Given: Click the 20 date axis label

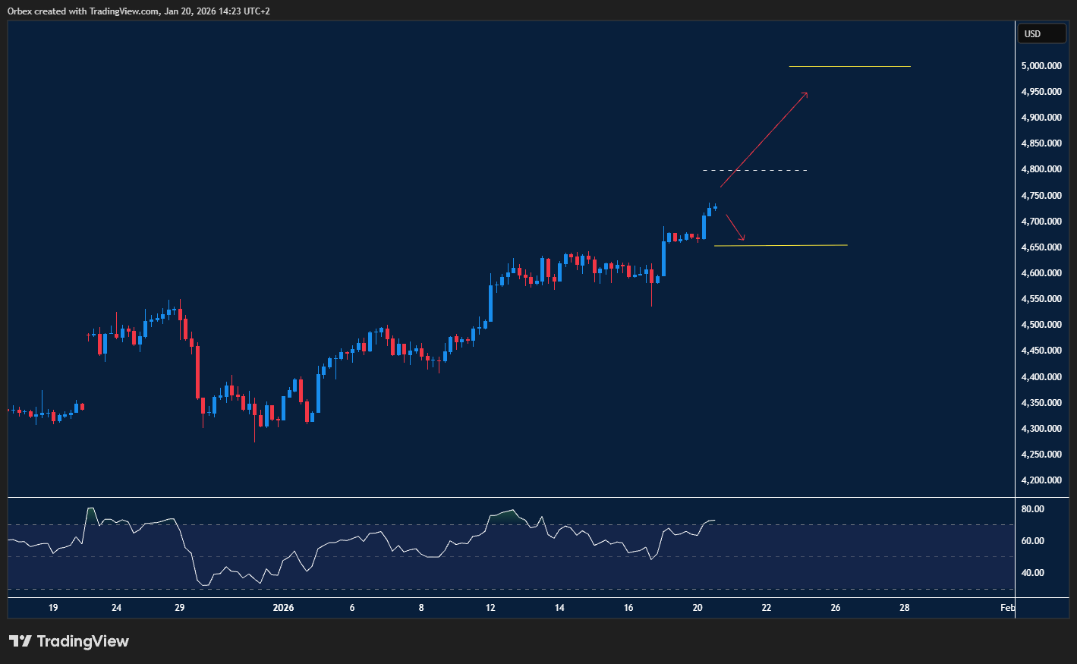Looking at the screenshot, I should coord(698,608).
